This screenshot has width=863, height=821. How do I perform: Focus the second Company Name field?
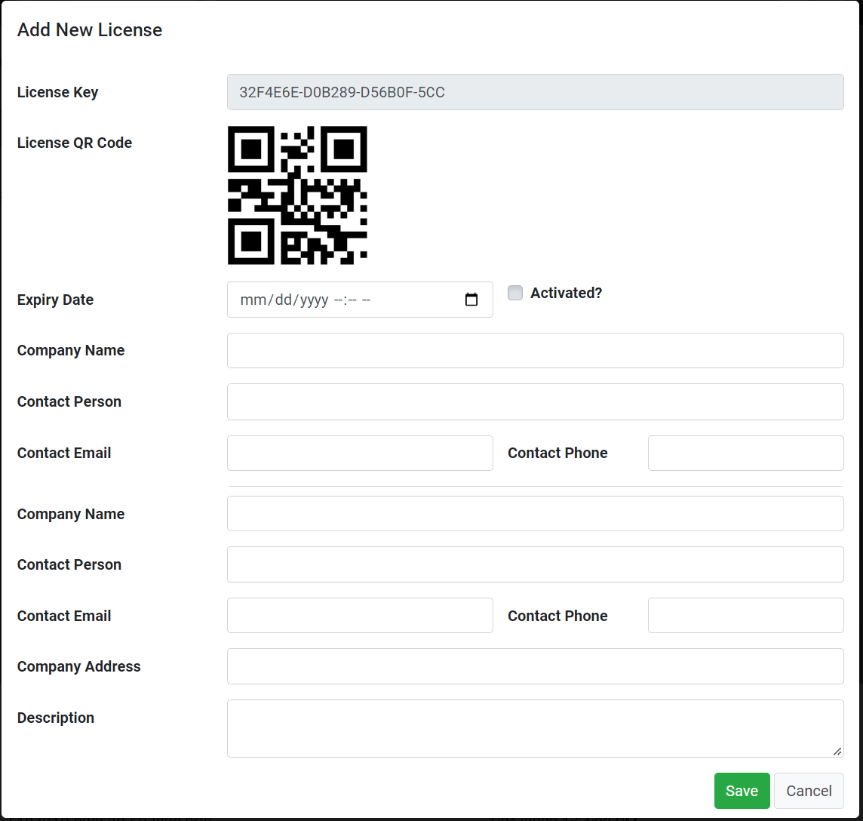[535, 514]
